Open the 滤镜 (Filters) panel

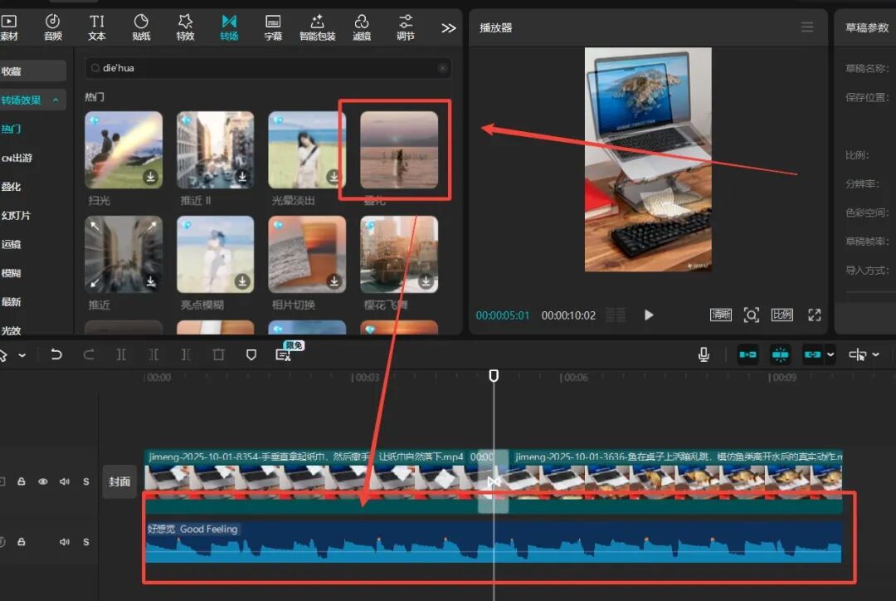pos(362,27)
